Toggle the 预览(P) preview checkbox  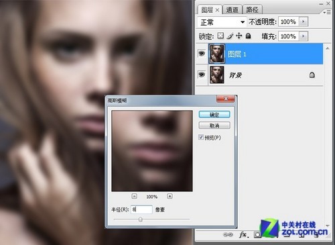[x=201, y=137]
